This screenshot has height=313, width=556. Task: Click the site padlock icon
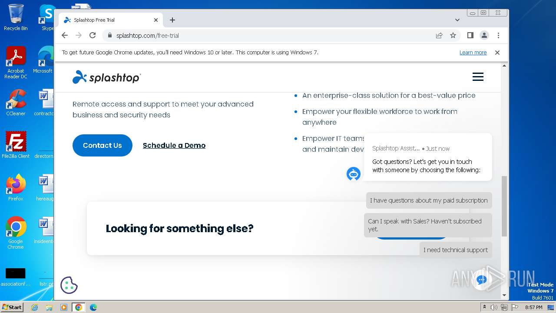pyautogui.click(x=109, y=36)
